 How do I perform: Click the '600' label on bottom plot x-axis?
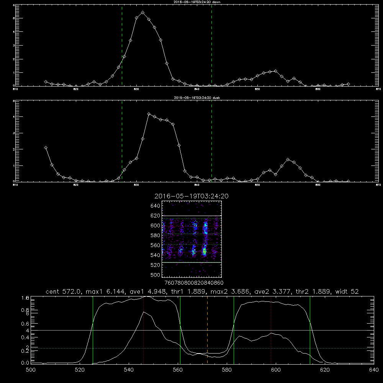pos(276,370)
